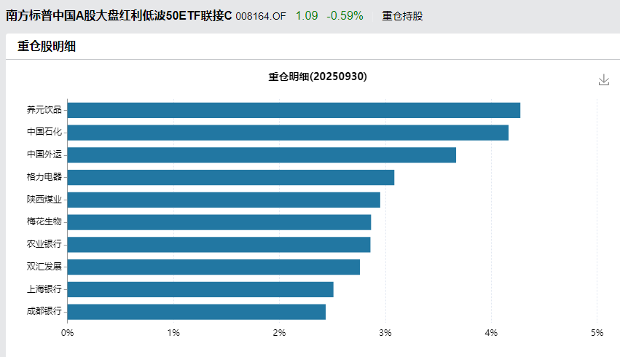
Task: Click the 1% axis tick label
Action: click(173, 333)
